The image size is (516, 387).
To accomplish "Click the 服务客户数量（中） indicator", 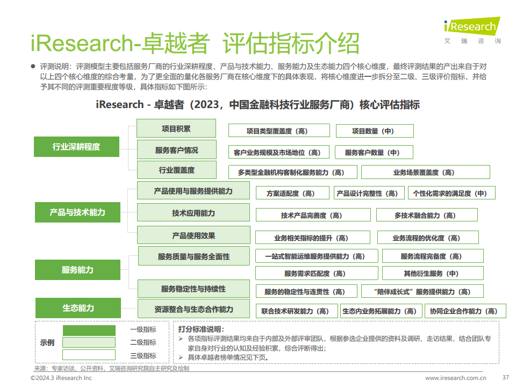I will pyautogui.click(x=374, y=153).
